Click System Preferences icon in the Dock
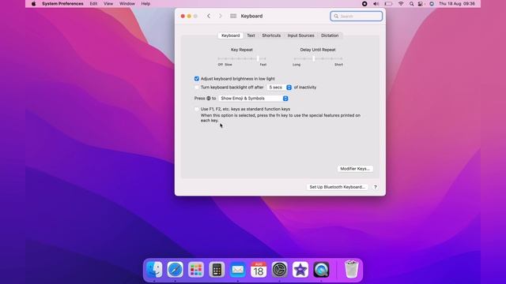 tap(279, 270)
